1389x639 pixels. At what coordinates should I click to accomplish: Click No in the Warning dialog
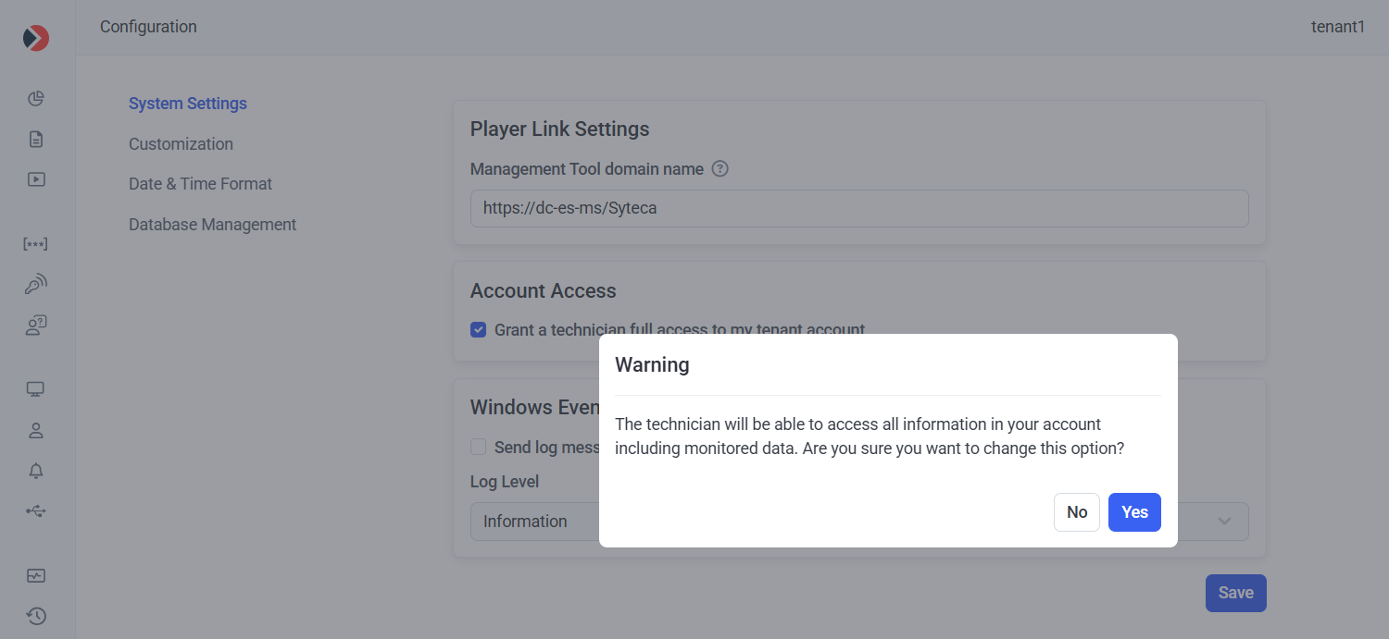click(x=1076, y=512)
